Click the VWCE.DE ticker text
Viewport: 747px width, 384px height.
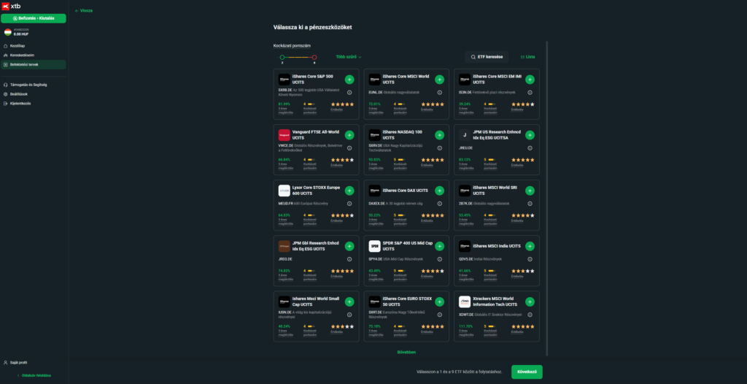point(285,145)
